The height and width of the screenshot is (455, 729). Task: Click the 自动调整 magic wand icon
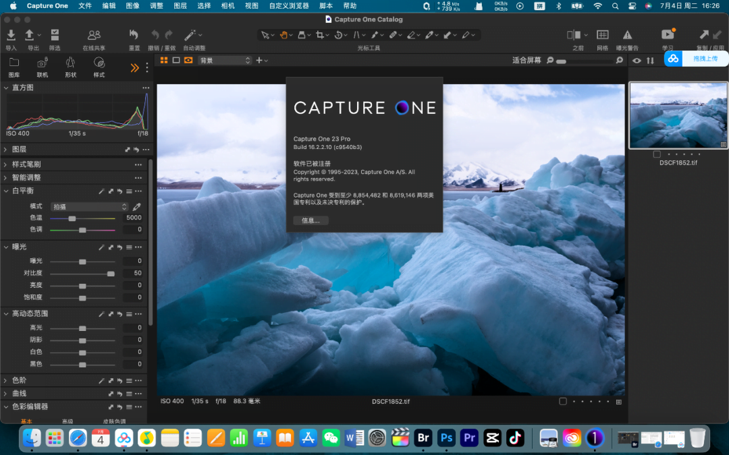pyautogui.click(x=190, y=35)
